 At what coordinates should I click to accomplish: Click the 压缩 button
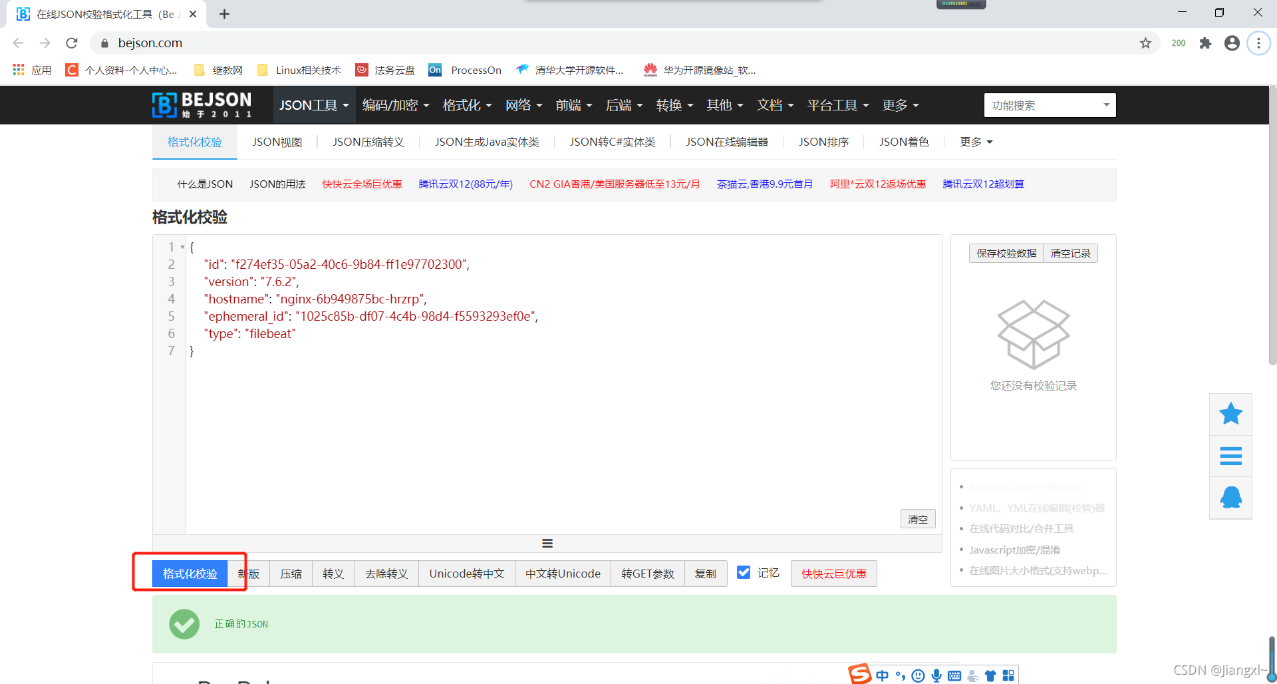[291, 574]
